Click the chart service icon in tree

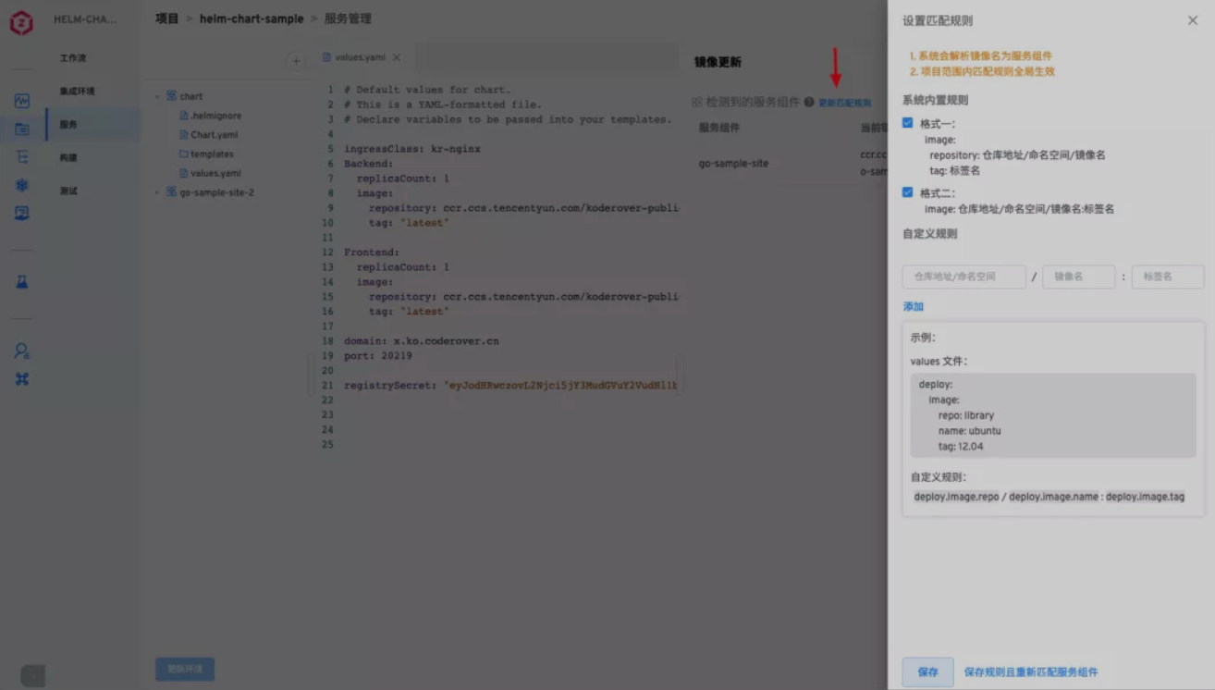point(171,96)
